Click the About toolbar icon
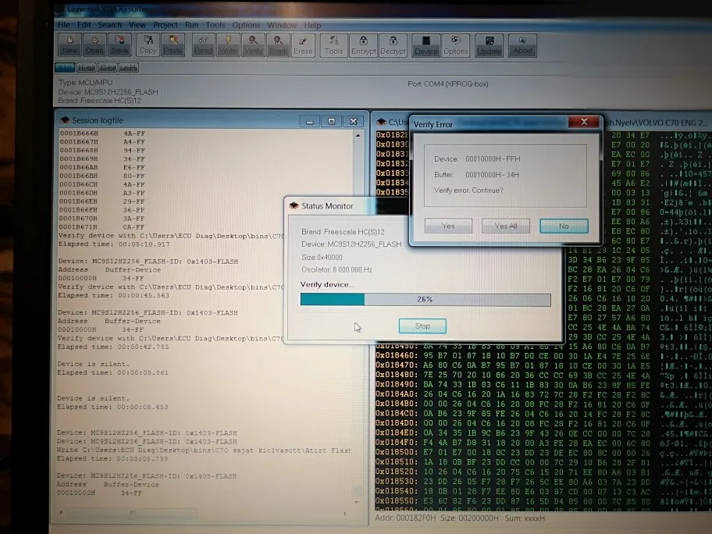The height and width of the screenshot is (534, 712). point(522,45)
